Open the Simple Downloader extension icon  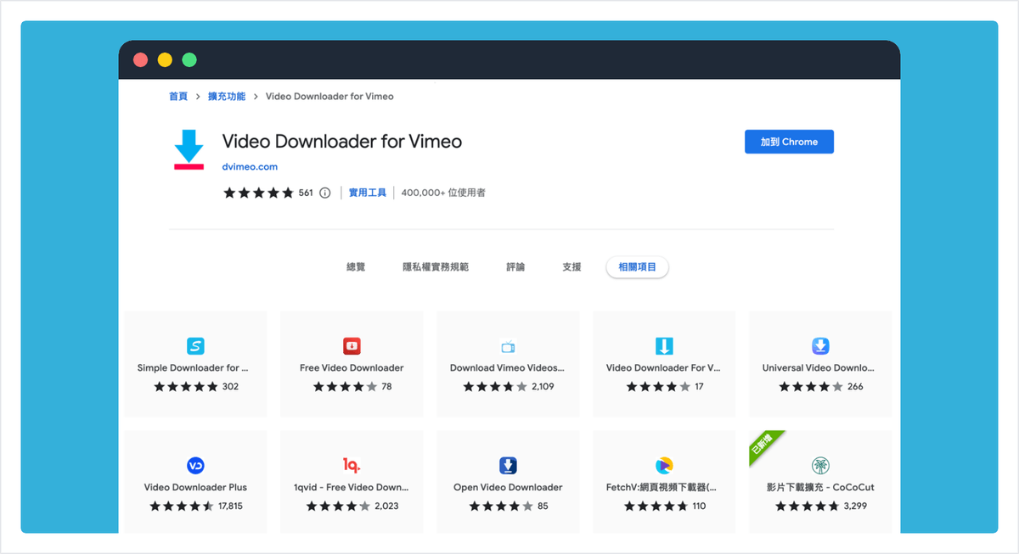(195, 346)
